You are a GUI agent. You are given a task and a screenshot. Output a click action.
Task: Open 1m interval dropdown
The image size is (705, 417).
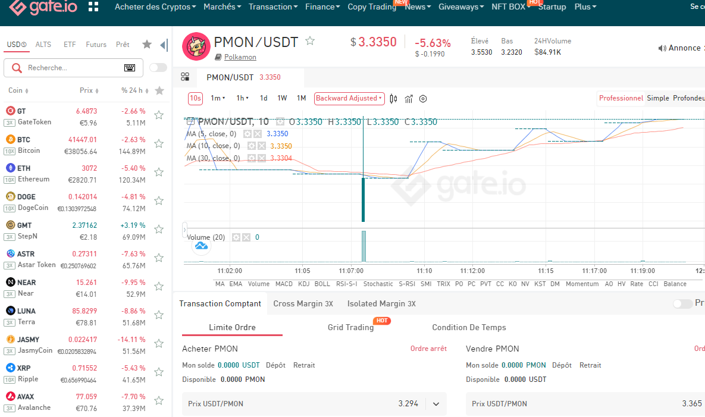tap(218, 98)
